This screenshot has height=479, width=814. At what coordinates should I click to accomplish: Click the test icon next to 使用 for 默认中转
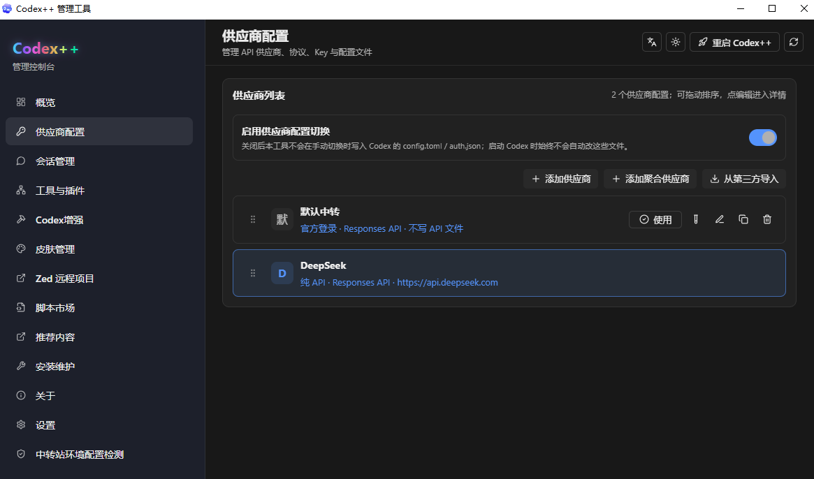click(x=696, y=219)
